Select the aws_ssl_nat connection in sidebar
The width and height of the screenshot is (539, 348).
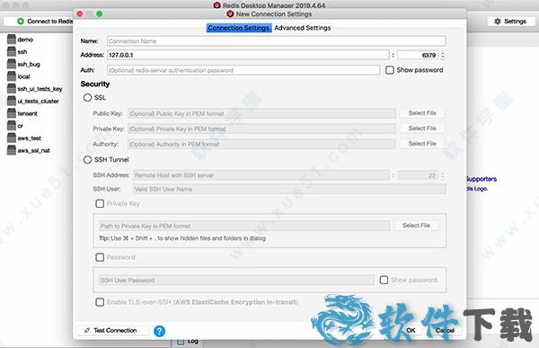coord(33,150)
